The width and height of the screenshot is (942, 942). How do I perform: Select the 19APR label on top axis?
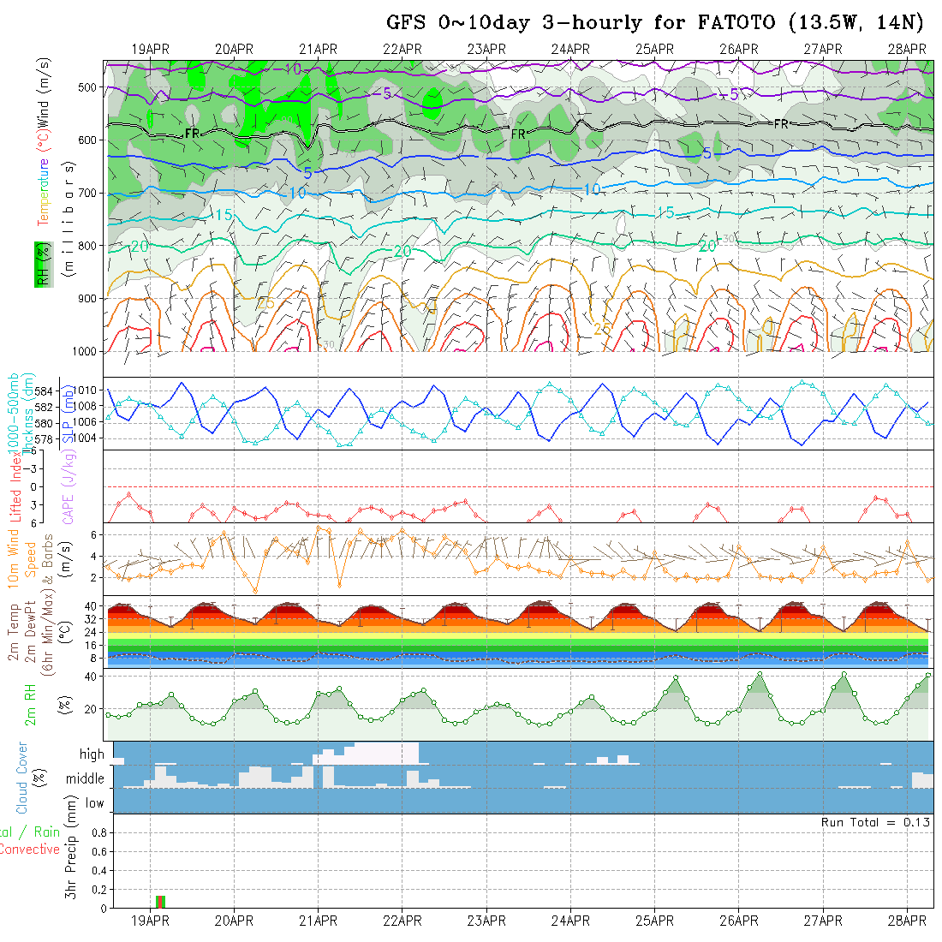(x=150, y=49)
